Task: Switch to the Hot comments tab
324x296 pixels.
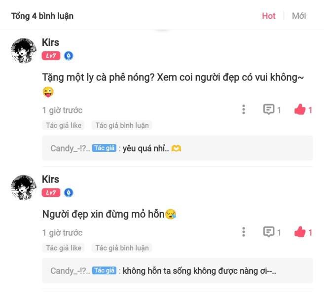Action: (269, 16)
